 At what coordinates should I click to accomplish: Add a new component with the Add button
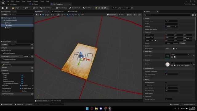point(4,14)
